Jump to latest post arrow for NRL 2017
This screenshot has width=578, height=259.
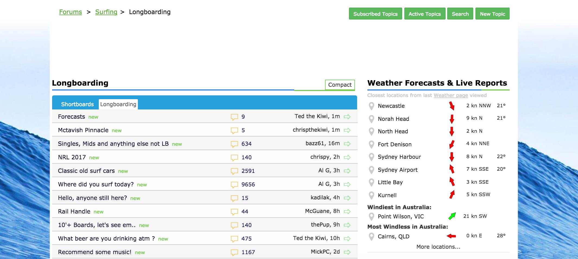347,157
